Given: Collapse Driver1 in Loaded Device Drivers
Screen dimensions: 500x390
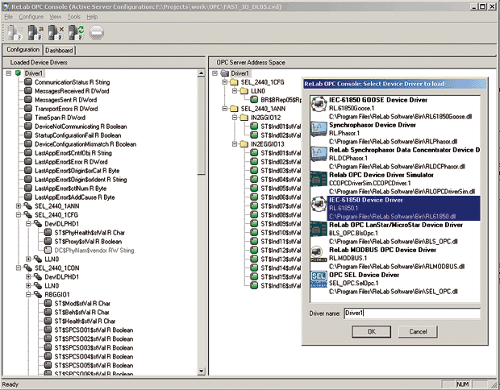Looking at the screenshot, I should (x=9, y=73).
